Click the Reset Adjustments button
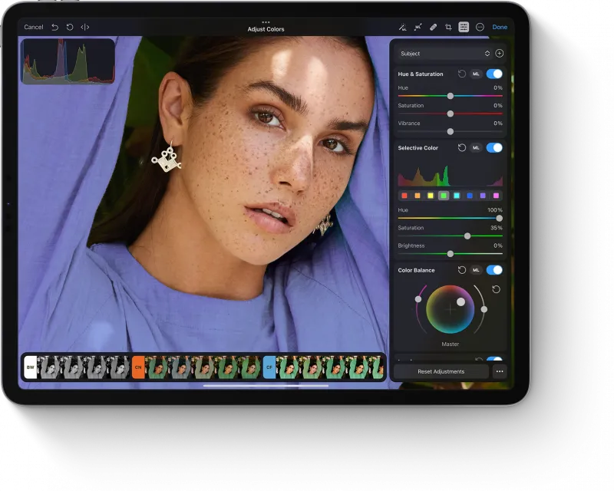Image resolution: width=614 pixels, height=491 pixels. pos(441,371)
